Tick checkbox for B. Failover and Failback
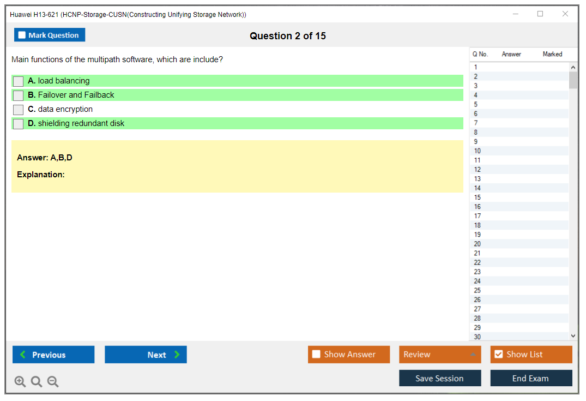Screen dimensions: 586x401 [19, 95]
